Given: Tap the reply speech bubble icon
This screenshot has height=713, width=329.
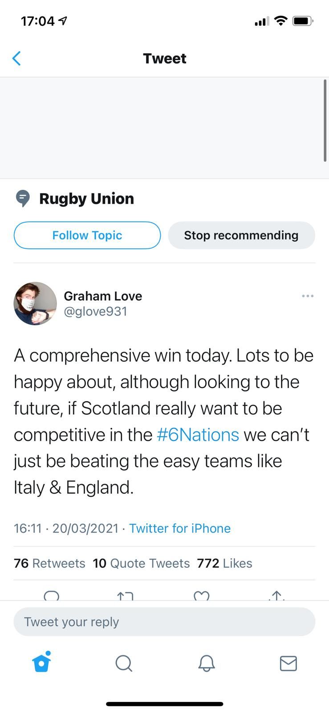Looking at the screenshot, I should [x=52, y=595].
